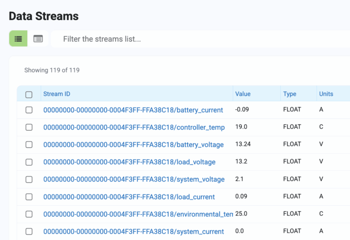Open the controller_temp stream link
The image size is (350, 240).
coord(134,127)
